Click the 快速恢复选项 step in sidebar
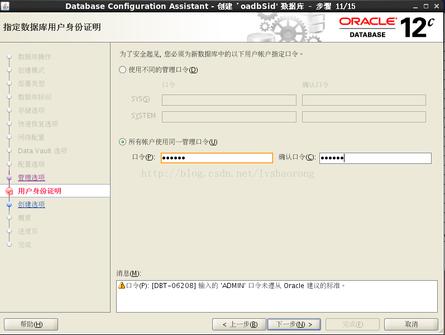445x335 pixels. click(38, 124)
